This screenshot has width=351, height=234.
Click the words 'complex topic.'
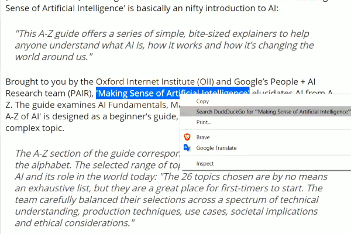click(35, 128)
